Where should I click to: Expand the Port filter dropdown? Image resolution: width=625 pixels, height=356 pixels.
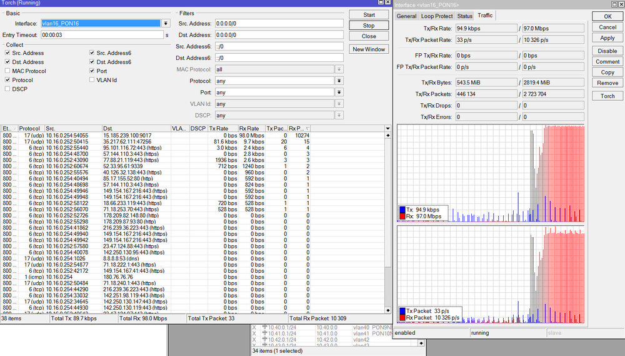point(339,93)
